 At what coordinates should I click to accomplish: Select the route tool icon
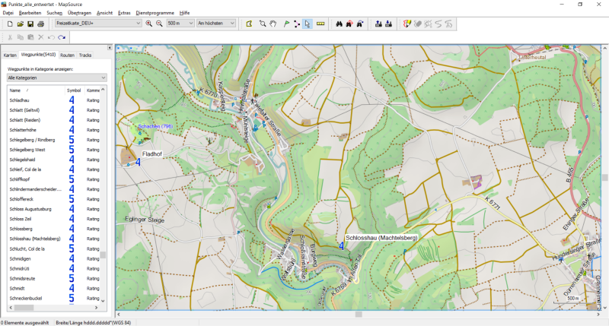[296, 24]
